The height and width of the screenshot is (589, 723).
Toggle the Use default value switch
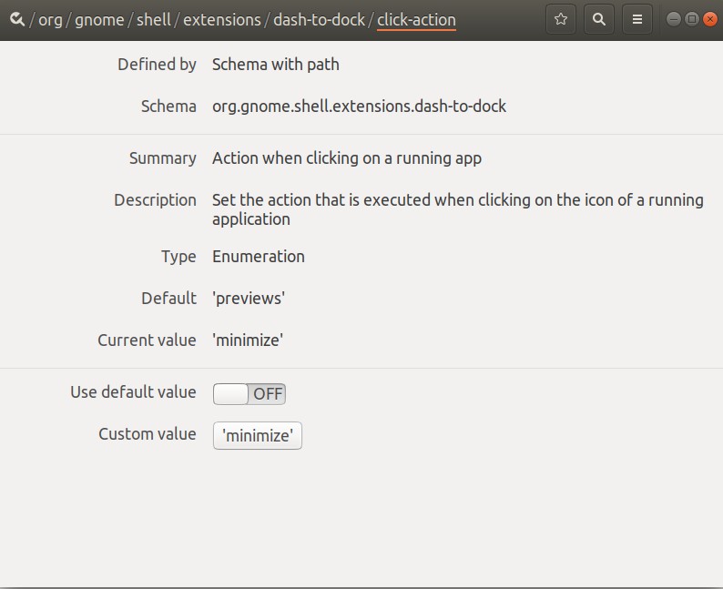249,394
